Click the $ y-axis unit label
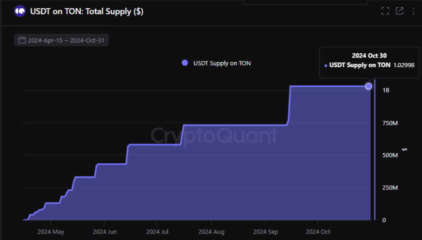 [x=404, y=150]
